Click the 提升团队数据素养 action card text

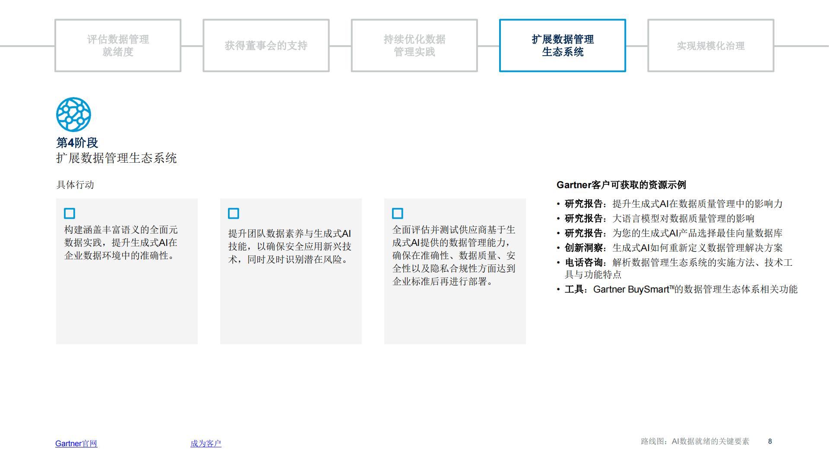(x=290, y=246)
